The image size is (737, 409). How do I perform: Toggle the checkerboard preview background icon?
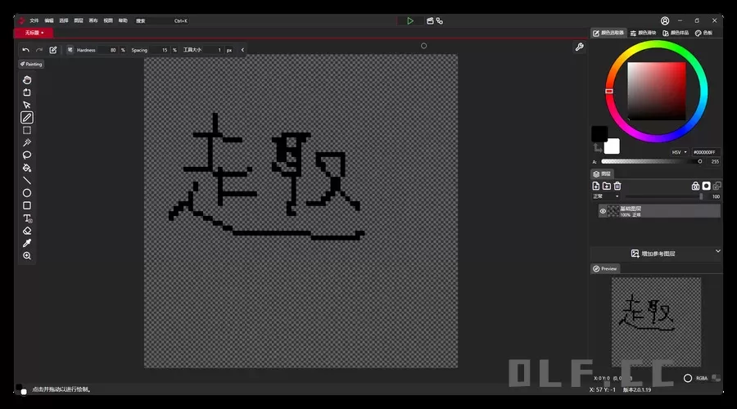716,378
